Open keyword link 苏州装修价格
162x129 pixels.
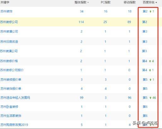pos(9,61)
